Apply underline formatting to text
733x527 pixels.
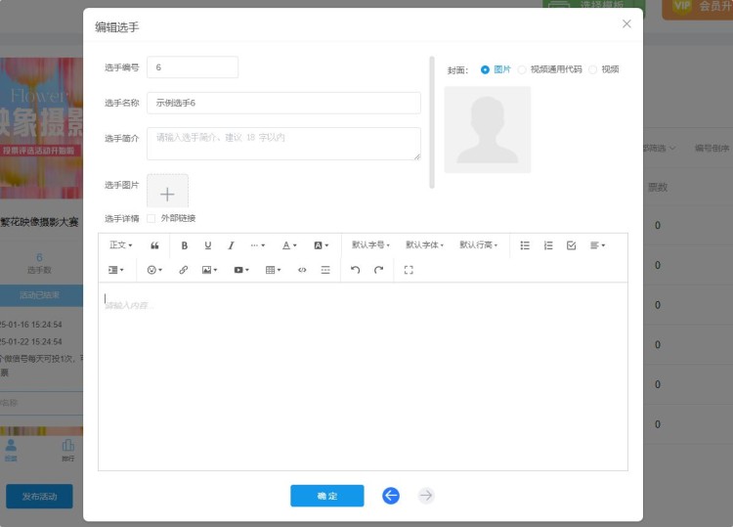[208, 245]
